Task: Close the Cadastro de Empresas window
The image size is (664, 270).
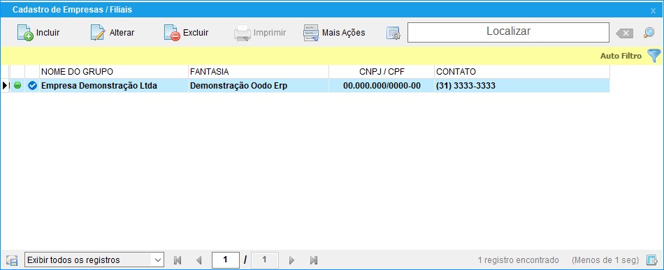Action: pyautogui.click(x=653, y=10)
